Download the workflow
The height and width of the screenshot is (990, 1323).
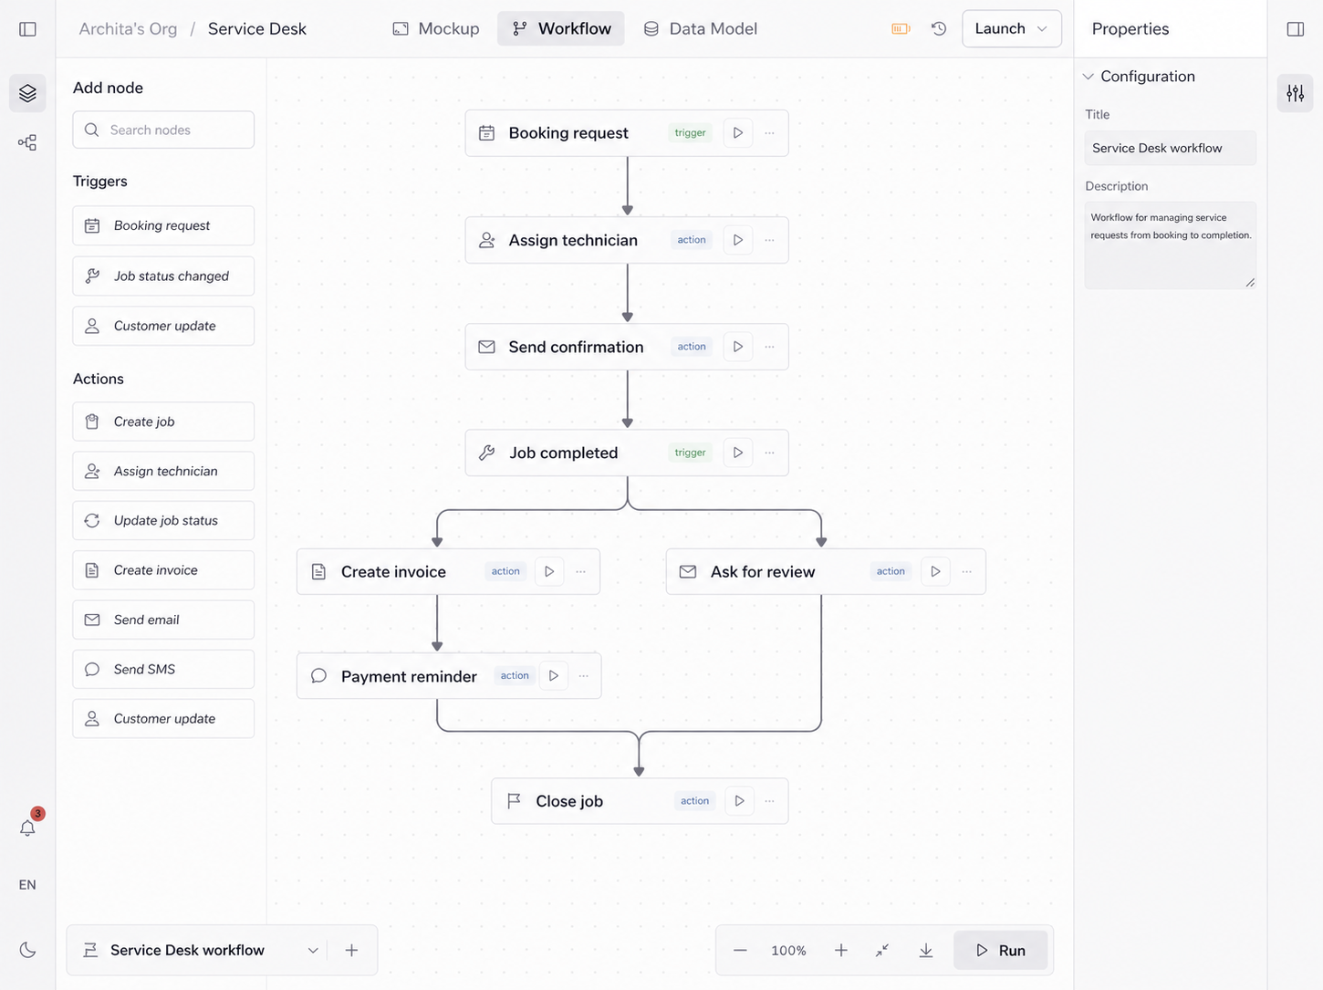925,950
